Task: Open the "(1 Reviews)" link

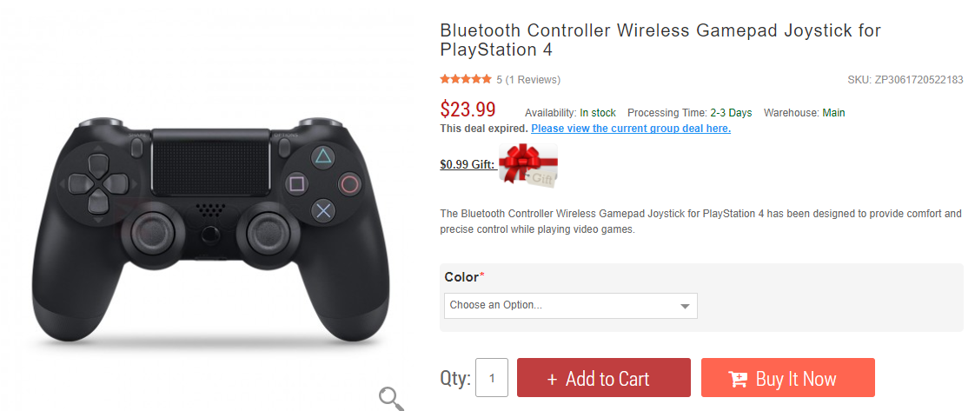Action: click(533, 80)
